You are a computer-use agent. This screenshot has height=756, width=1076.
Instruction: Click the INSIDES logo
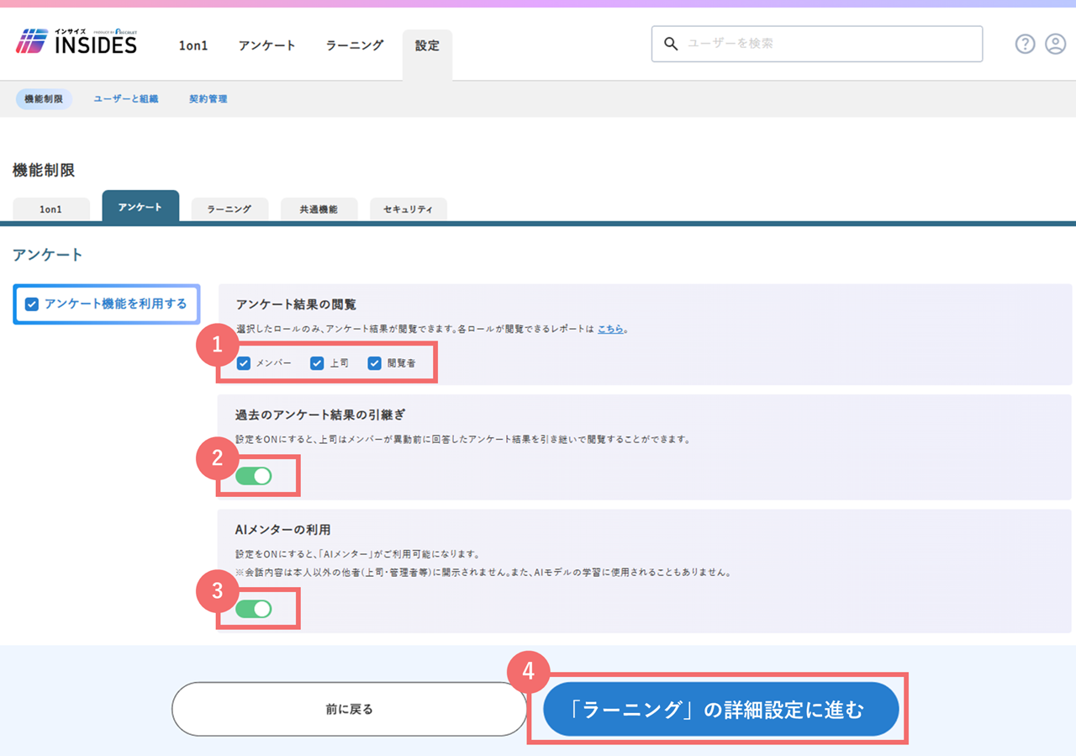tap(76, 42)
